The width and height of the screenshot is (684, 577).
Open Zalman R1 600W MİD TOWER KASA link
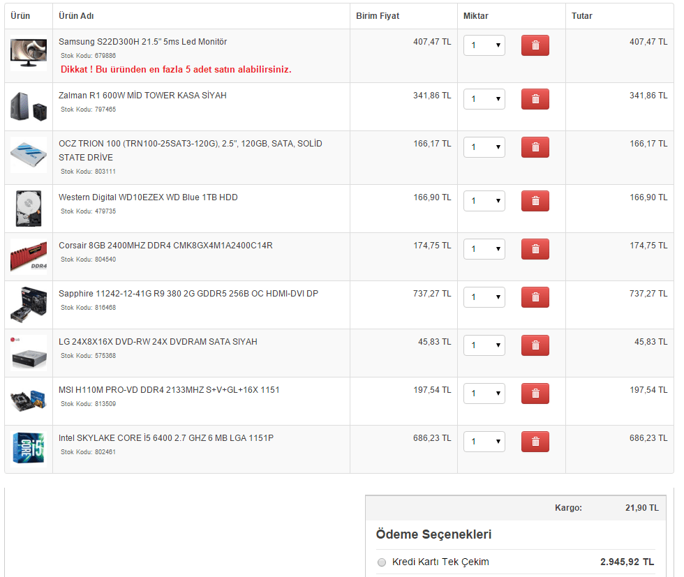pyautogui.click(x=142, y=96)
